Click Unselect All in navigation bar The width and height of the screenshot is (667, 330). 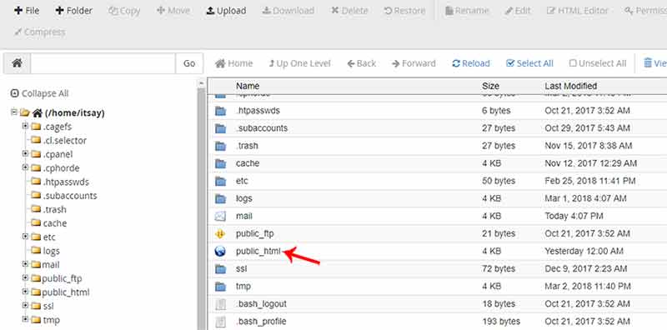pyautogui.click(x=598, y=63)
